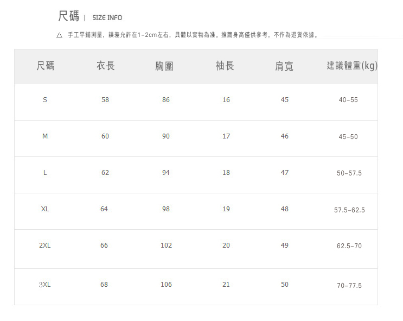Select the 94 chest value in L row
The height and width of the screenshot is (321, 403).
pyautogui.click(x=165, y=173)
